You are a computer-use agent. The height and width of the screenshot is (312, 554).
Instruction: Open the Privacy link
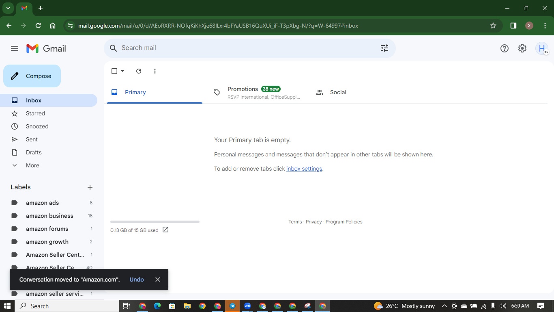pyautogui.click(x=314, y=222)
